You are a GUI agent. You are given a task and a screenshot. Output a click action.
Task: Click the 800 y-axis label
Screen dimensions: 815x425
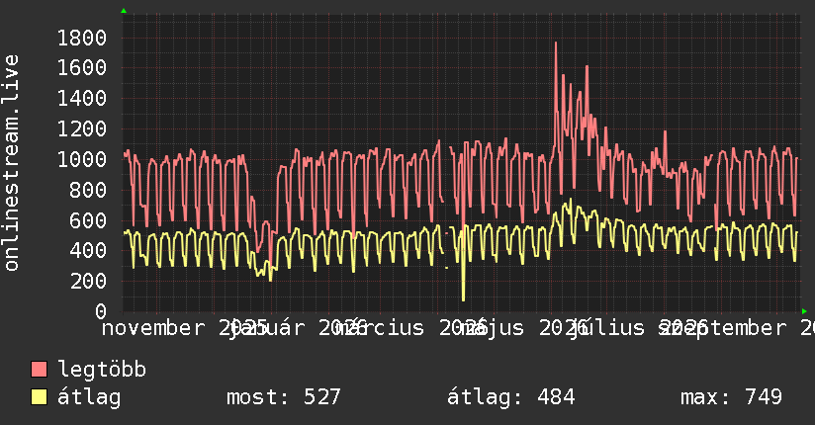pos(88,190)
